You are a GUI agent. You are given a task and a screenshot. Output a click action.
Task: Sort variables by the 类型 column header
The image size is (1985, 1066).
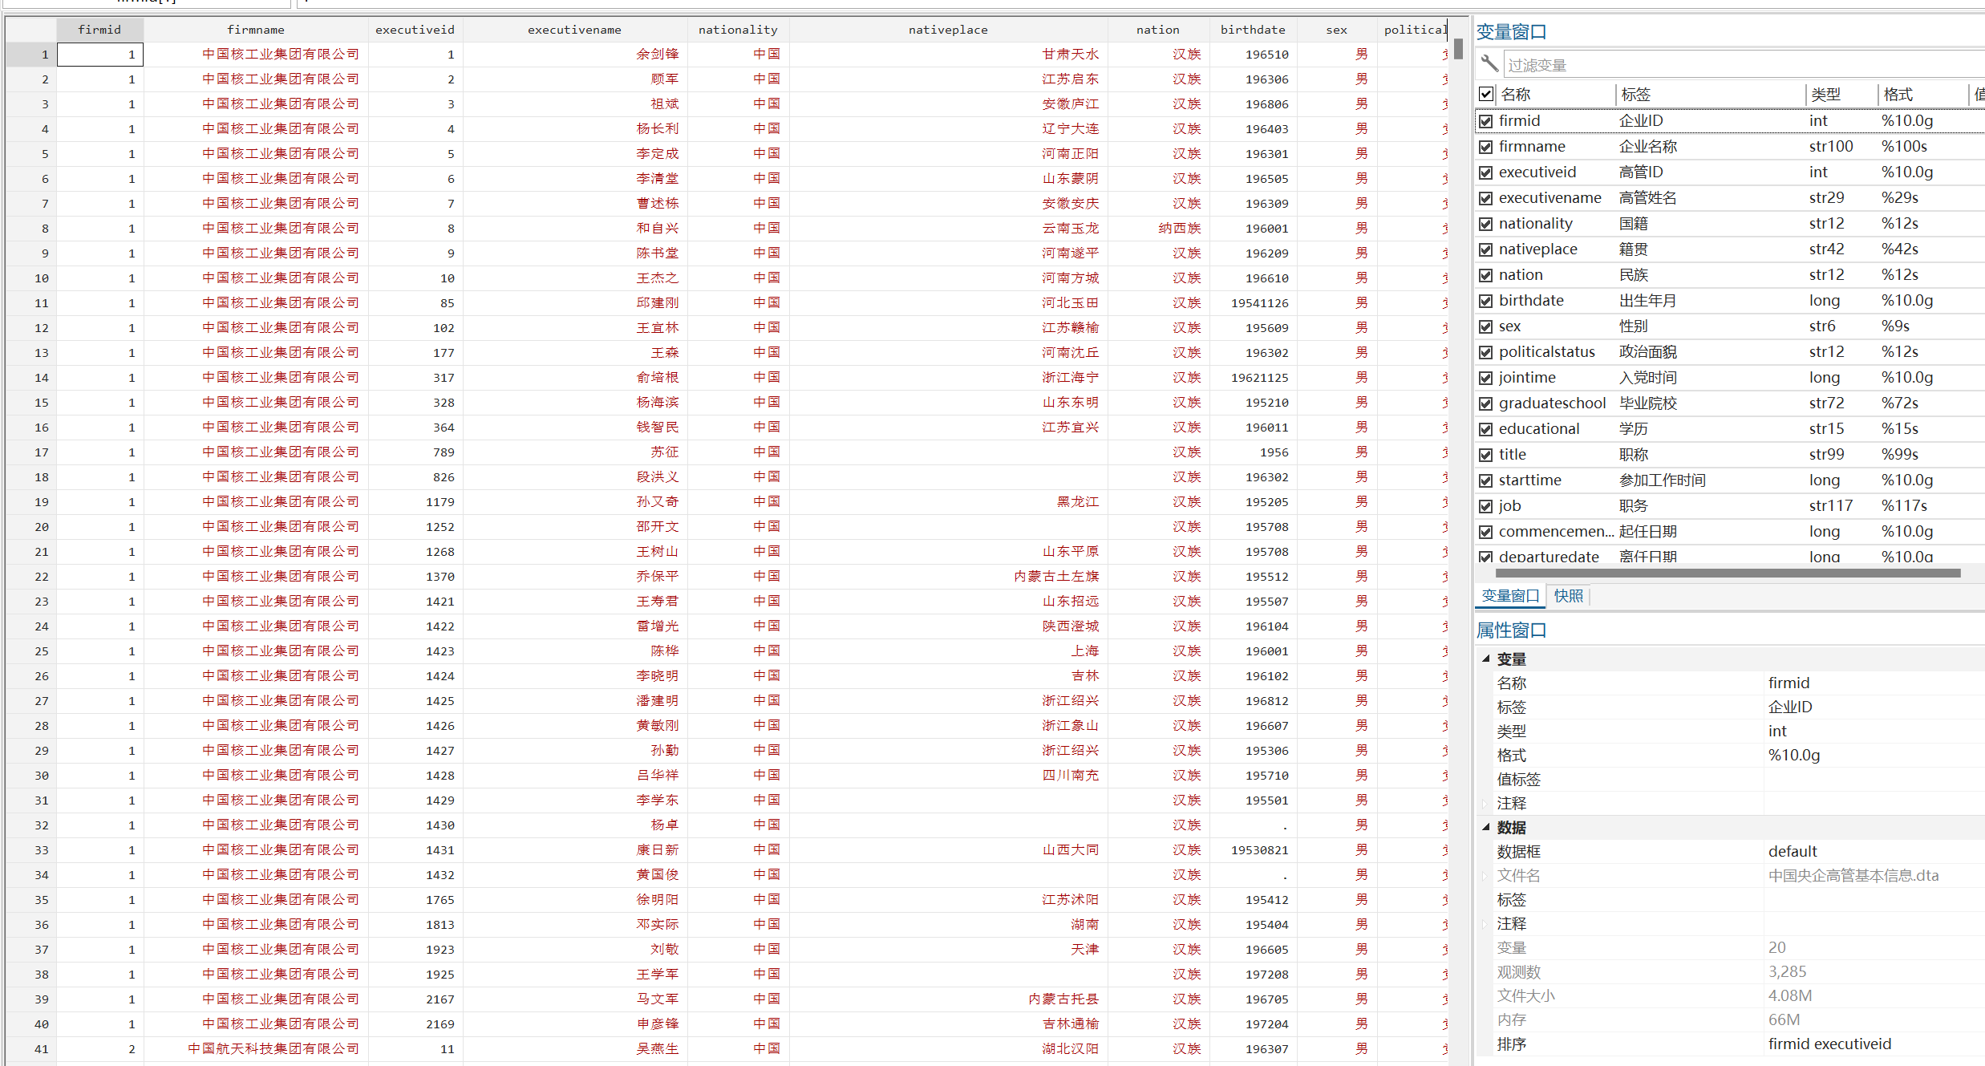1826,95
